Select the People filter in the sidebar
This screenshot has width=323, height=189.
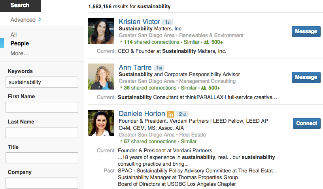coord(20,43)
